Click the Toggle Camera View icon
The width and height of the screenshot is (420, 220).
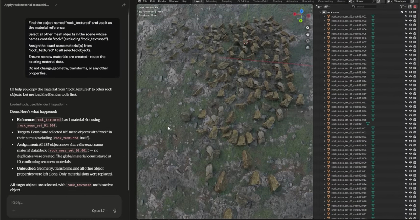pyautogui.click(x=308, y=40)
